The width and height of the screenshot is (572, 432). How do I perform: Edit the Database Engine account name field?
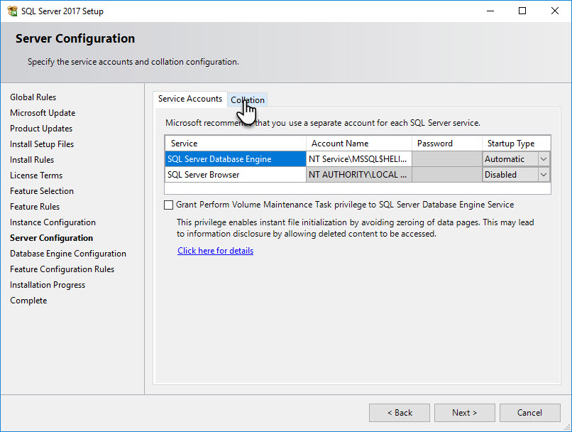[x=359, y=159]
